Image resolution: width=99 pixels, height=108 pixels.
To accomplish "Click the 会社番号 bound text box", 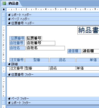I will click(x=41, y=43).
